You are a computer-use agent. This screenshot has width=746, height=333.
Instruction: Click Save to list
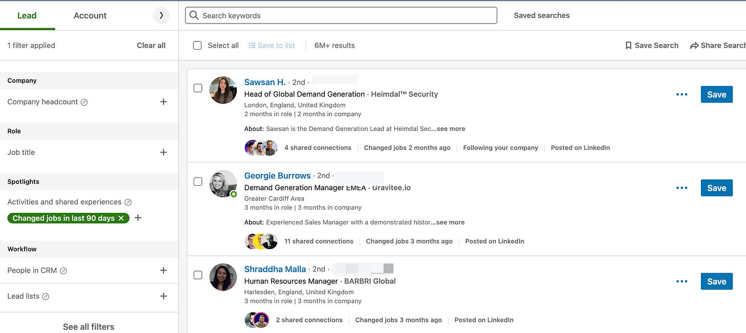pos(272,46)
